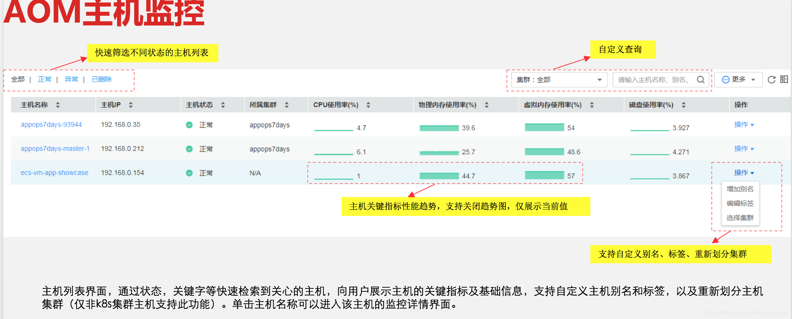Click physical memory bar 39.6
Image resolution: width=792 pixels, height=319 pixels.
[439, 128]
